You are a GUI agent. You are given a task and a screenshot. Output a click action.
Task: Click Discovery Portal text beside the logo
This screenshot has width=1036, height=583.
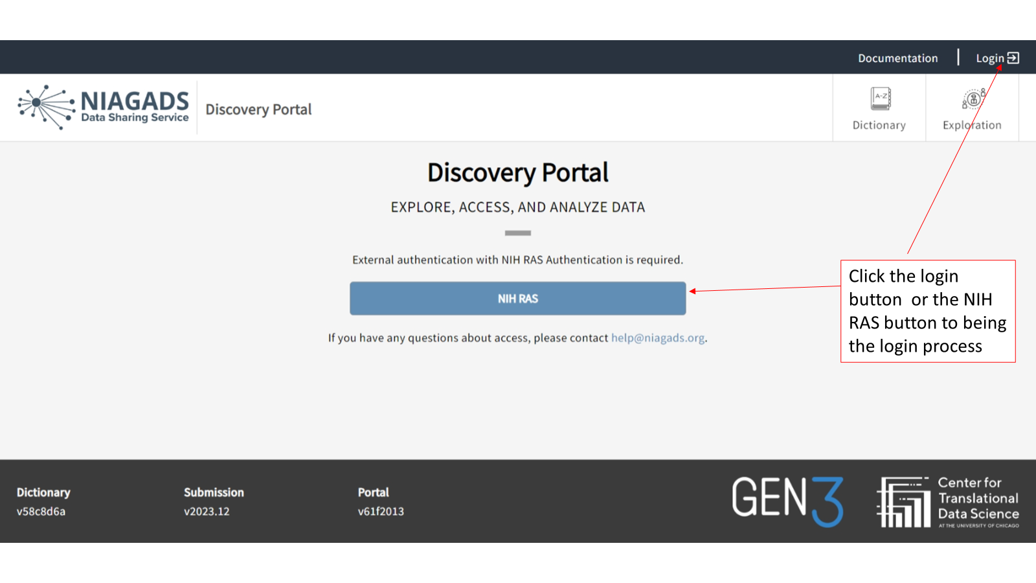point(258,109)
